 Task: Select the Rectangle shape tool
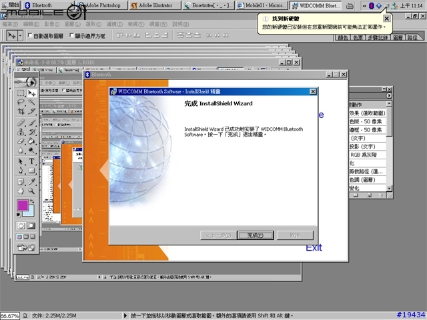(32, 171)
